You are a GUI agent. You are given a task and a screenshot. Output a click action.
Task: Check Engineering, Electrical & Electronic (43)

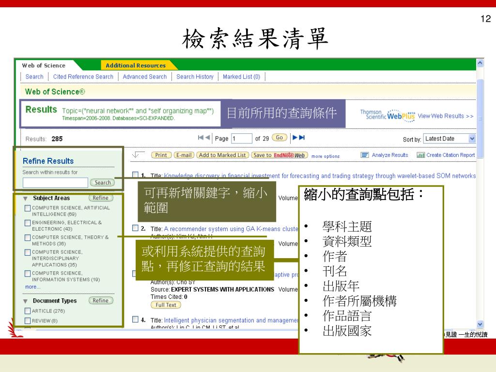point(28,223)
